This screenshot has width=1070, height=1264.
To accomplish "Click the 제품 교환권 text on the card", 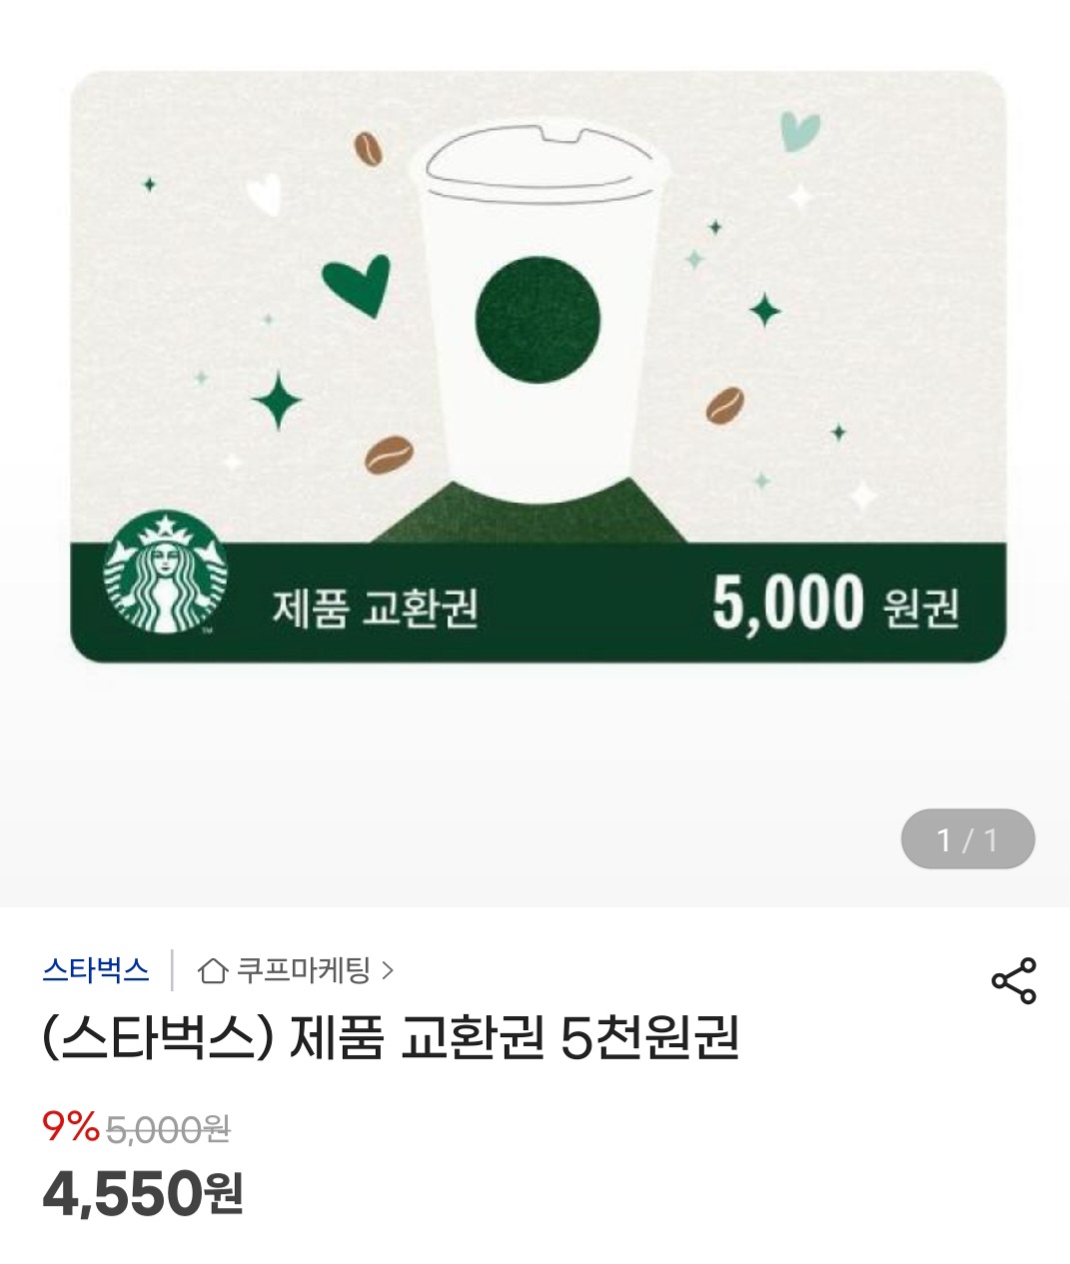I will pos(376,607).
